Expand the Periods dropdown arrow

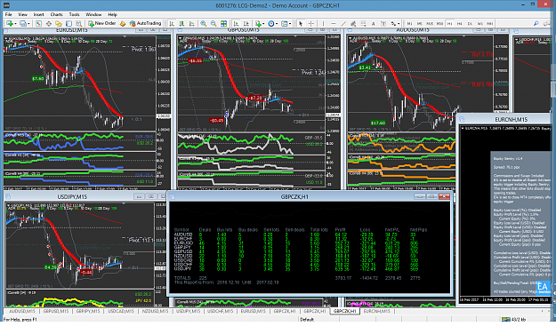tap(277, 24)
